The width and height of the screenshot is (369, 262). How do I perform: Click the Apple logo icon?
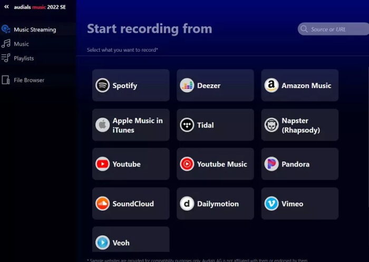(x=102, y=125)
